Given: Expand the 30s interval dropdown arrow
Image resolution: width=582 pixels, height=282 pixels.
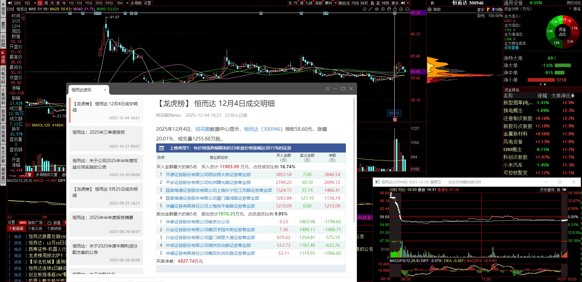Looking at the screenshot, I should click(127, 3).
